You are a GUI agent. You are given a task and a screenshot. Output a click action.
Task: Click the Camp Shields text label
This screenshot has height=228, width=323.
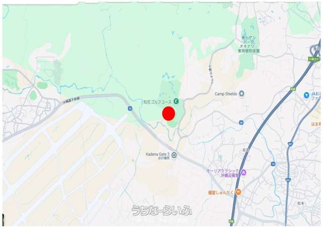226,94
